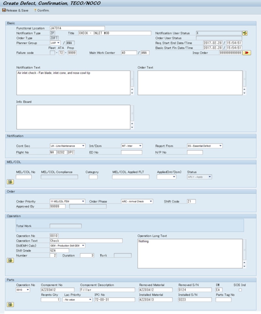Click in the Info Board text area

point(73,117)
